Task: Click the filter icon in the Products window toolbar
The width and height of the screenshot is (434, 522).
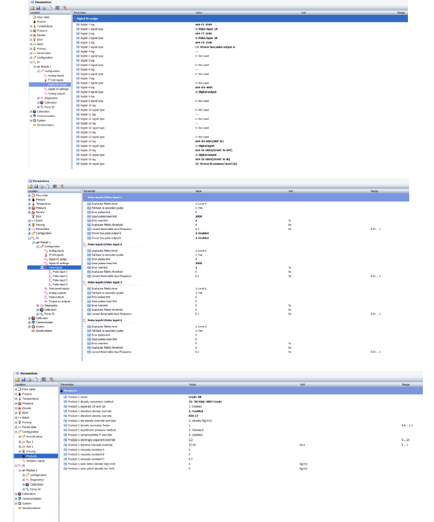Action: click(52, 379)
